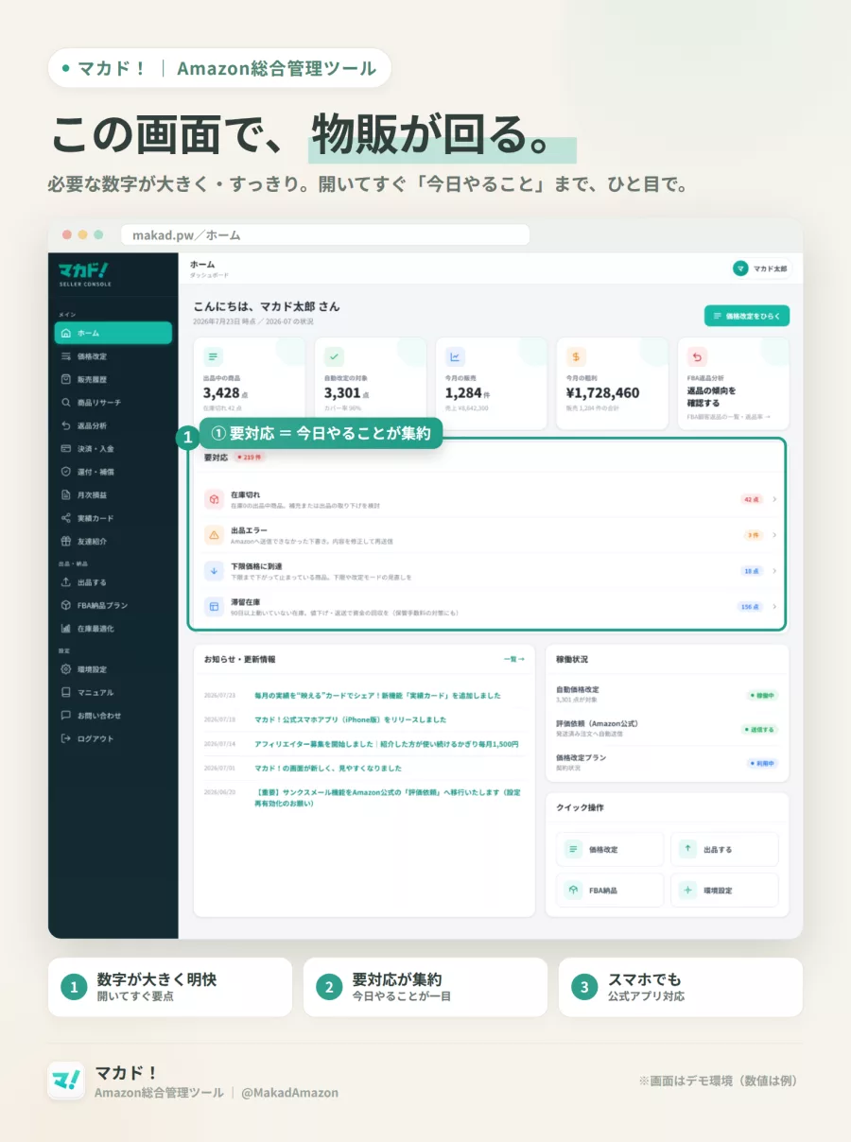Viewport: 851px width, 1142px height.
Task: Click the 219 件 badge next to 要対応
Action: tap(250, 457)
